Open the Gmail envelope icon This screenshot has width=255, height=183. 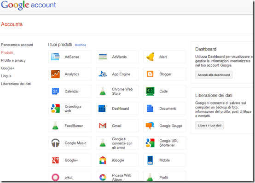point(103,126)
